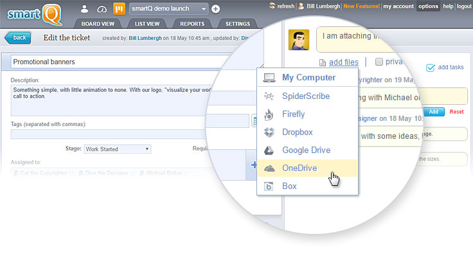Choose Box from the upload menu
The image size is (473, 261).
[308, 186]
